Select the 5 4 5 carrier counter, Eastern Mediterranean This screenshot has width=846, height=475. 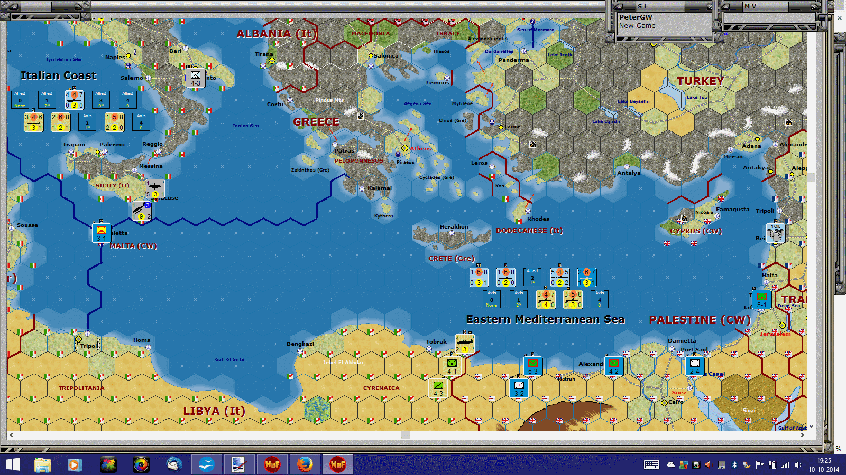pyautogui.click(x=559, y=277)
